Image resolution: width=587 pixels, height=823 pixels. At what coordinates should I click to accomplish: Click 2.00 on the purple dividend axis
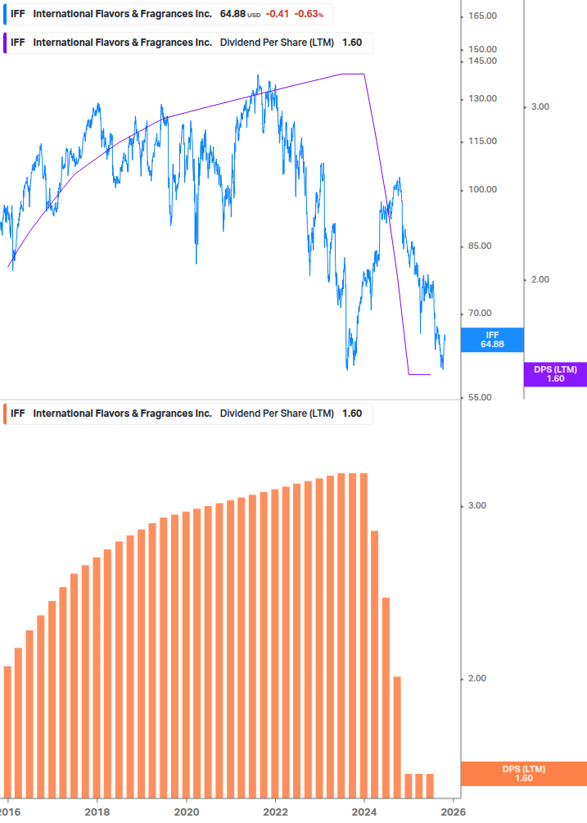(x=540, y=280)
